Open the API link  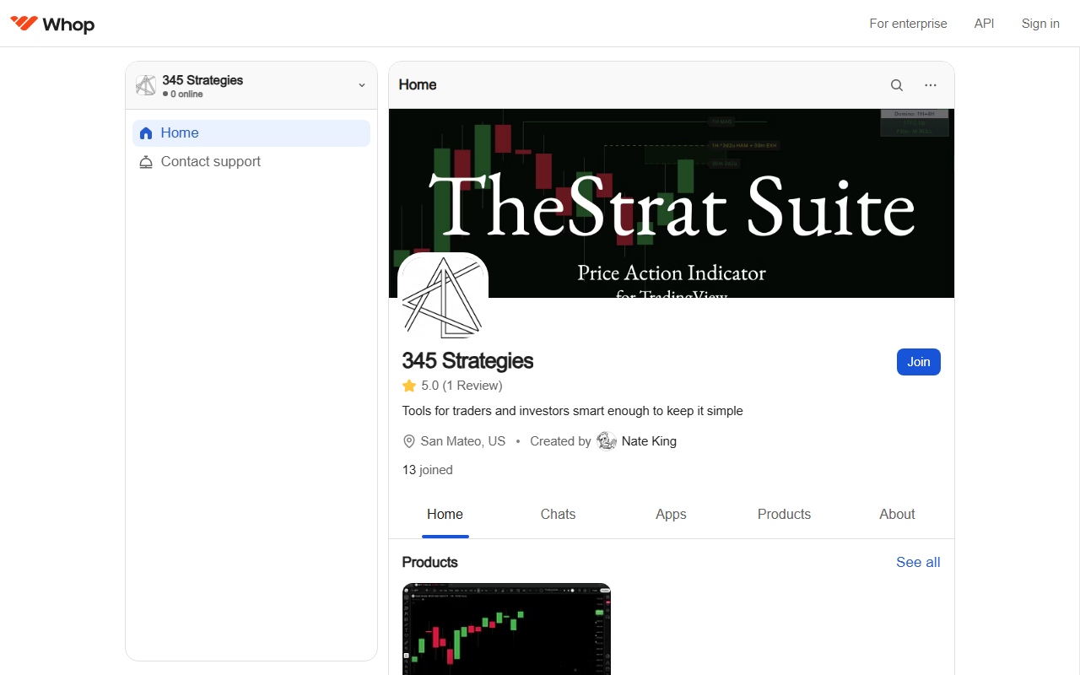point(984,24)
